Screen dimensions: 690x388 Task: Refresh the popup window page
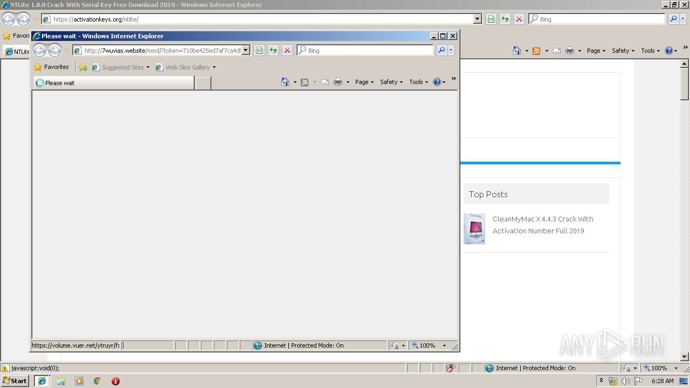click(273, 50)
